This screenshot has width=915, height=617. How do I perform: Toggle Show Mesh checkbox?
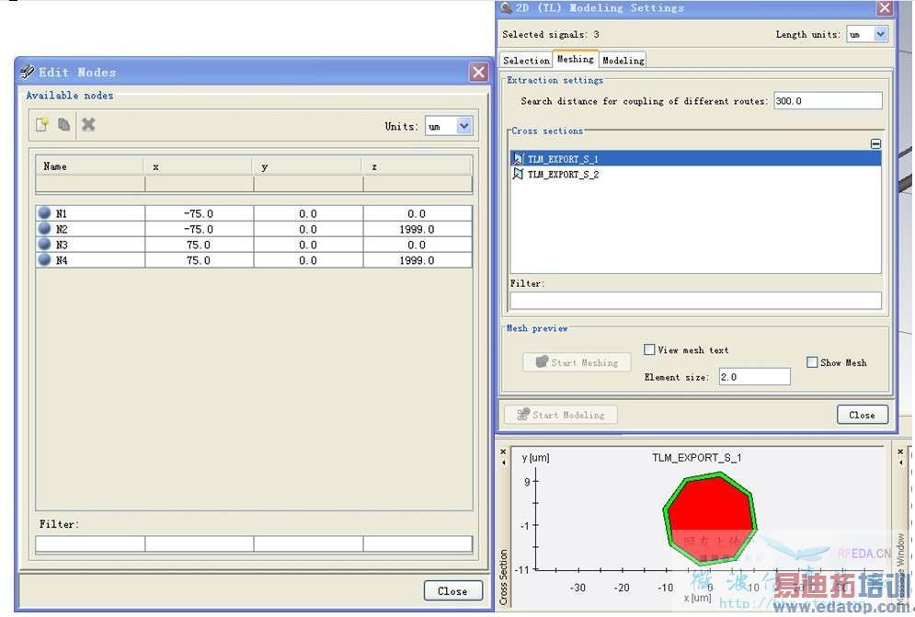pyautogui.click(x=811, y=362)
